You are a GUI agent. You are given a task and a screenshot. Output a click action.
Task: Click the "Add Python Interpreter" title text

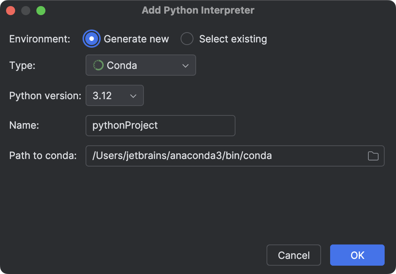point(198,10)
